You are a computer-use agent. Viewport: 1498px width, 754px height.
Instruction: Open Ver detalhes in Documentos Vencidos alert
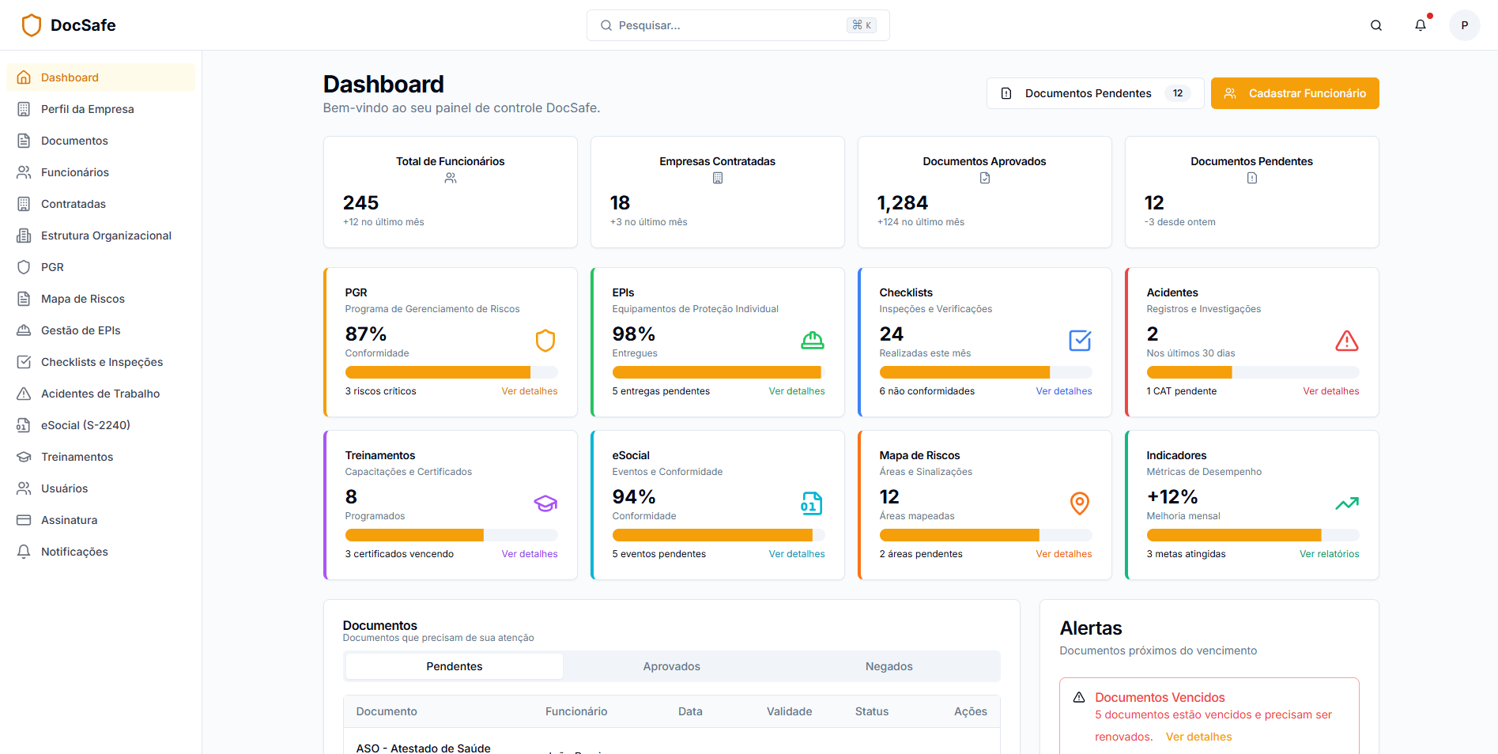coord(1198,737)
